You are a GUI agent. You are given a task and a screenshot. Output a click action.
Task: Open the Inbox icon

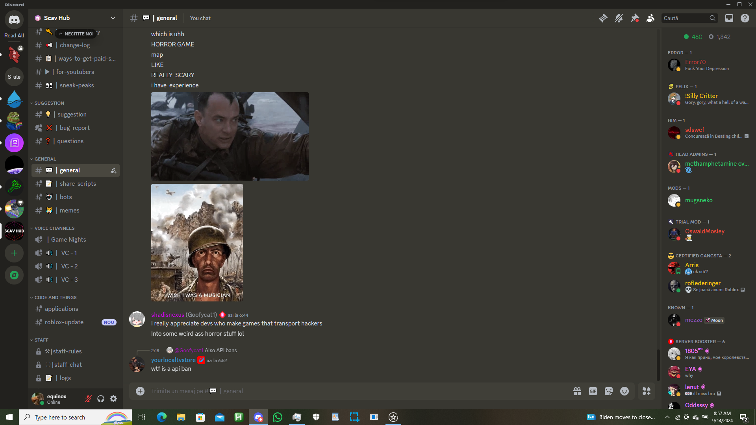729,18
